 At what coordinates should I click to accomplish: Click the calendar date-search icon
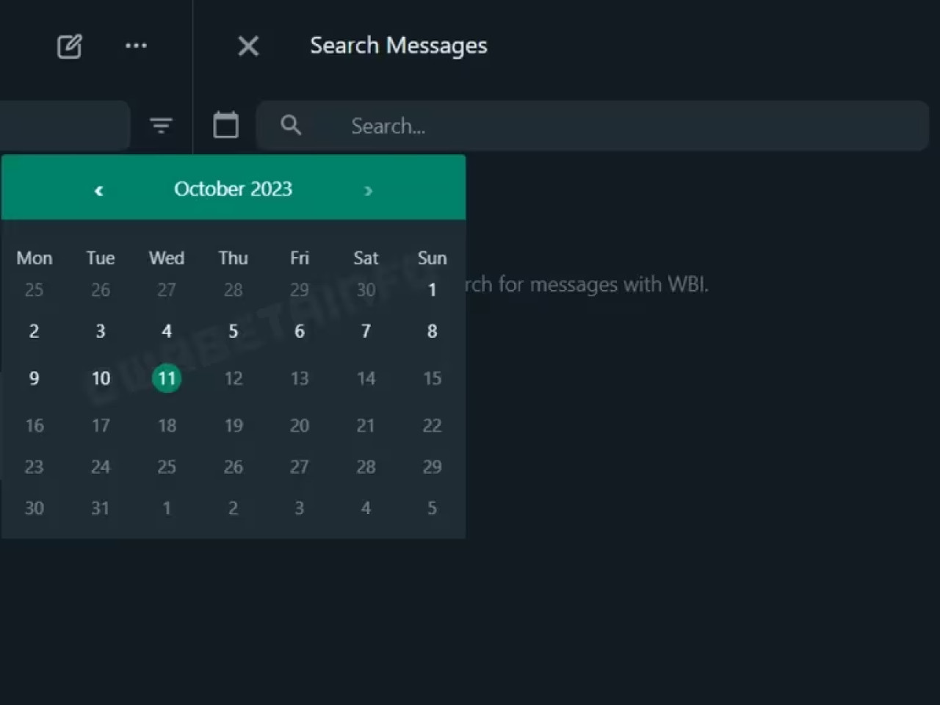[225, 125]
